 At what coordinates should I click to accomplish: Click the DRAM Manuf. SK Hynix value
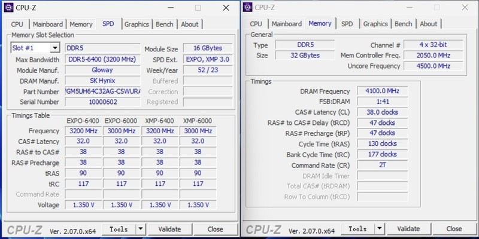click(x=102, y=81)
